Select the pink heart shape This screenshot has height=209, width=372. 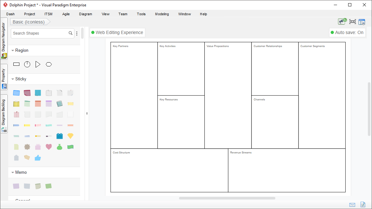pyautogui.click(x=49, y=147)
